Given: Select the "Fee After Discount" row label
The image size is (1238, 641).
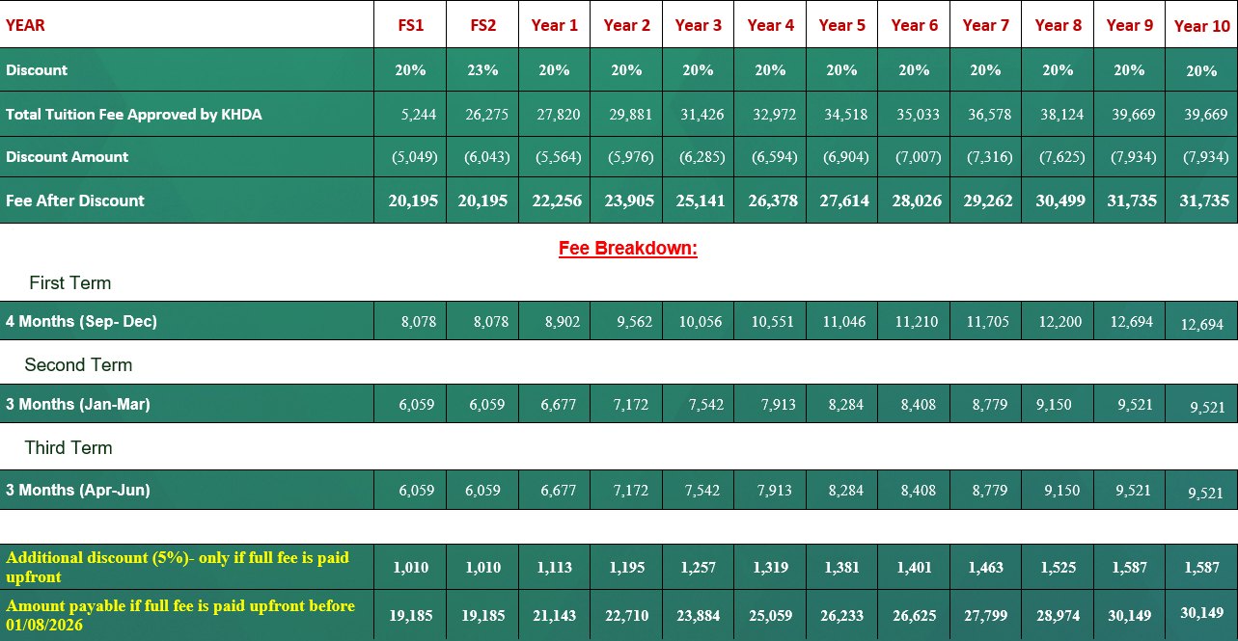Looking at the screenshot, I should coord(74,200).
